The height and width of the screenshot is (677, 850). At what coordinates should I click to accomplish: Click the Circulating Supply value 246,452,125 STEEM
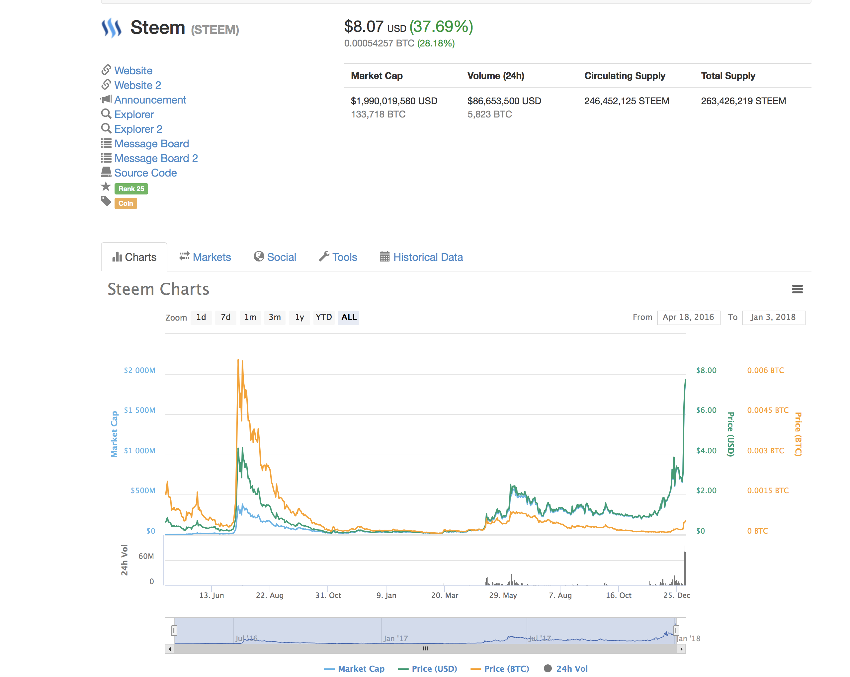[x=627, y=101]
